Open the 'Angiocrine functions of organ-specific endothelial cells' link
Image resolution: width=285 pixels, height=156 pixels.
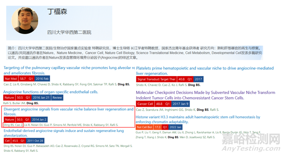pyautogui.click(x=51, y=92)
